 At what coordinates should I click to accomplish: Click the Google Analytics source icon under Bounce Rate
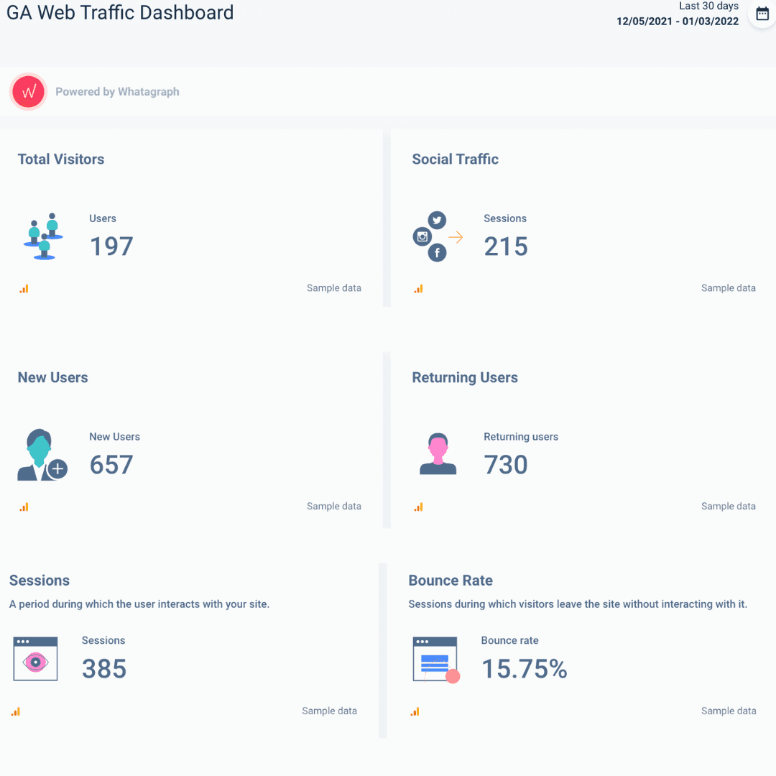coord(415,711)
